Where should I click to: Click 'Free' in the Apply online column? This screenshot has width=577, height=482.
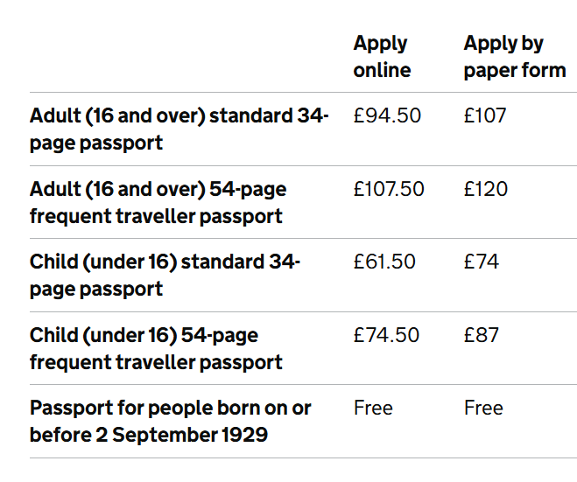[373, 409]
